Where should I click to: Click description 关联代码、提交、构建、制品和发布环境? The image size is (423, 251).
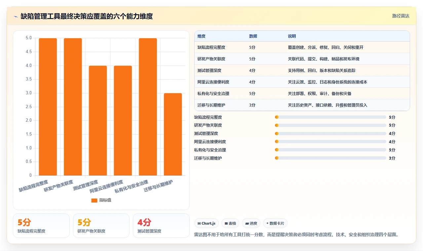pos(324,59)
